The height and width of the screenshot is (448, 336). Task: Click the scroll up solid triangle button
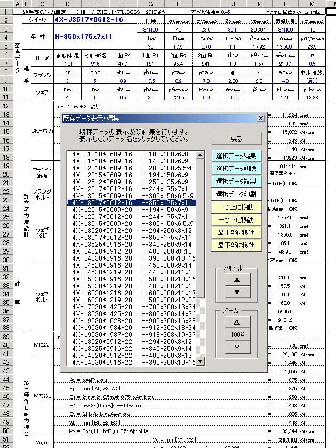[237, 280]
